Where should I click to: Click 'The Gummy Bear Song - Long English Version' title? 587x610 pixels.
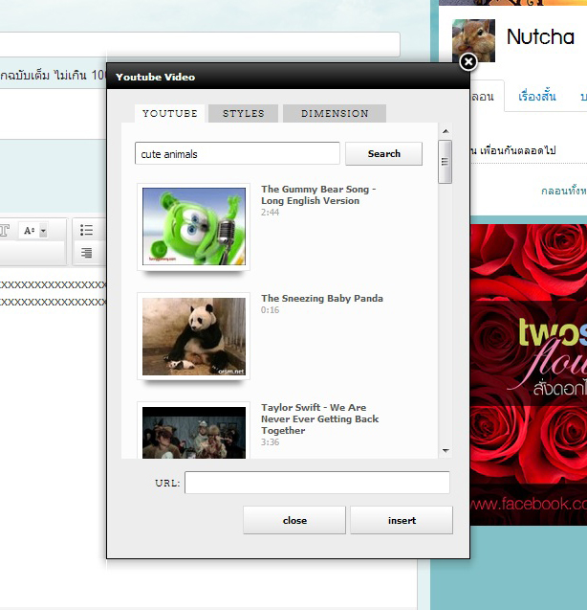318,195
